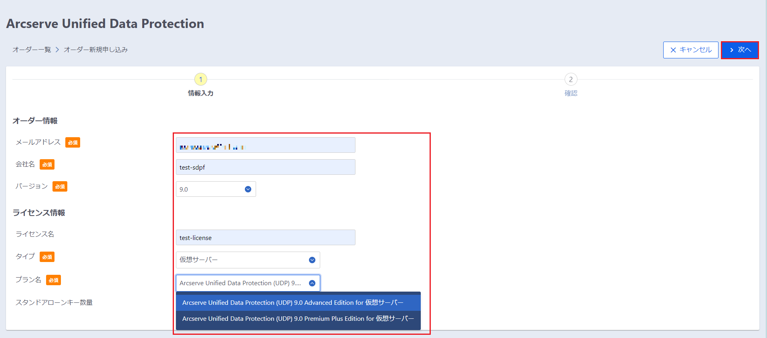This screenshot has height=338, width=767.
Task: Click the メールアドレス field label
Action: click(x=38, y=142)
